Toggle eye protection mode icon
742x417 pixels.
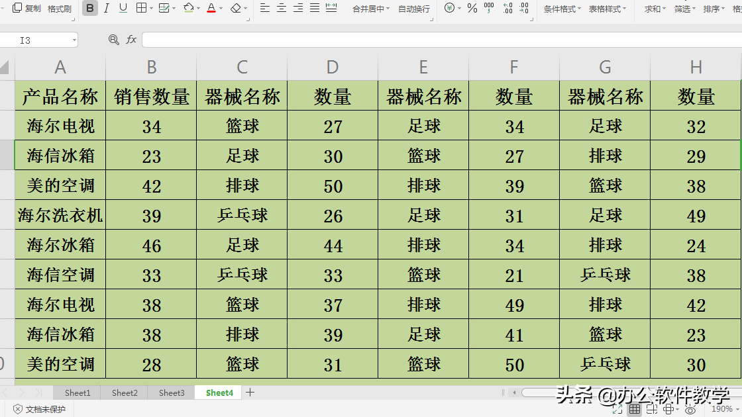click(690, 410)
